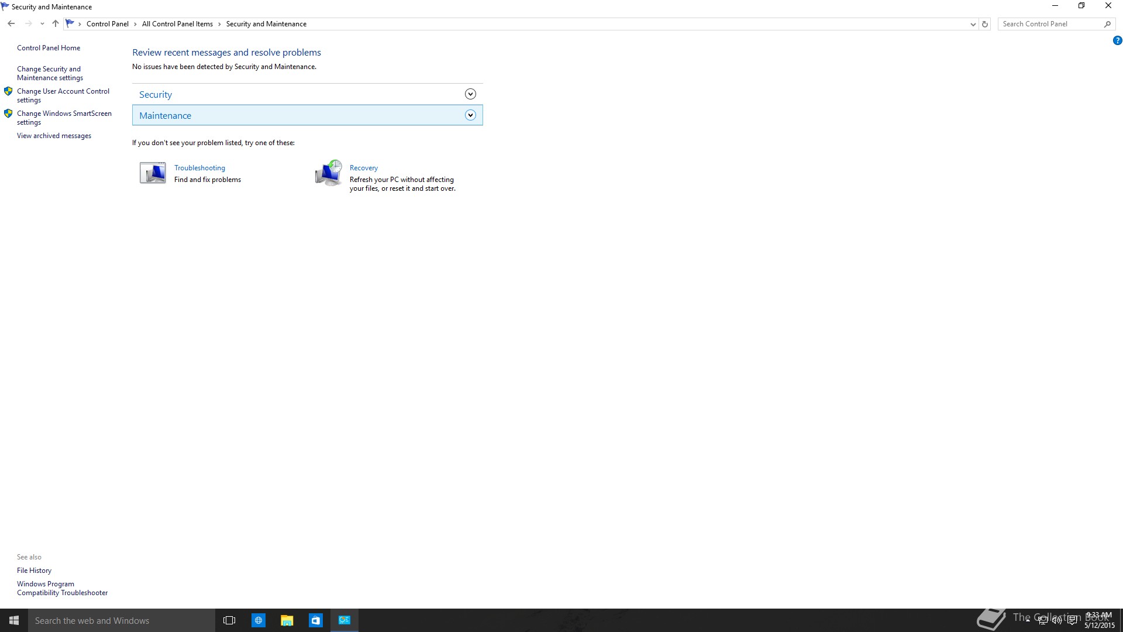The image size is (1123, 632).
Task: Close the Security and Maintenance window
Action: [1108, 6]
